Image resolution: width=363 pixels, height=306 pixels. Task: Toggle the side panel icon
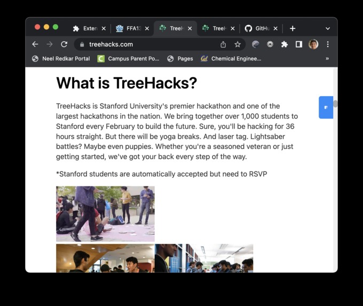coord(299,44)
